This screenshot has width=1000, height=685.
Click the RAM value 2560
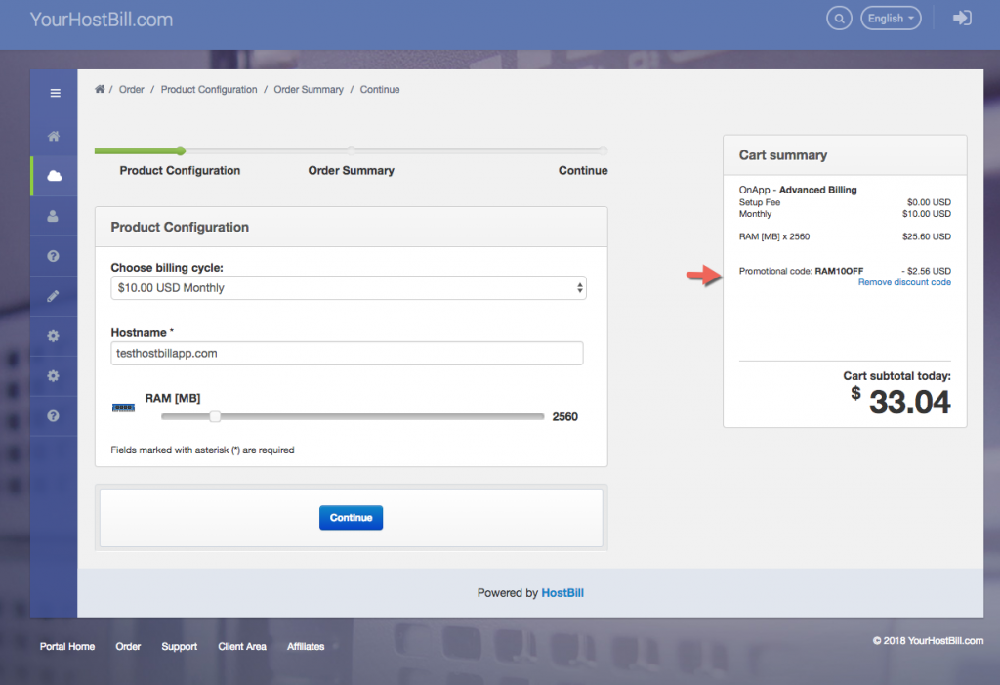click(565, 417)
